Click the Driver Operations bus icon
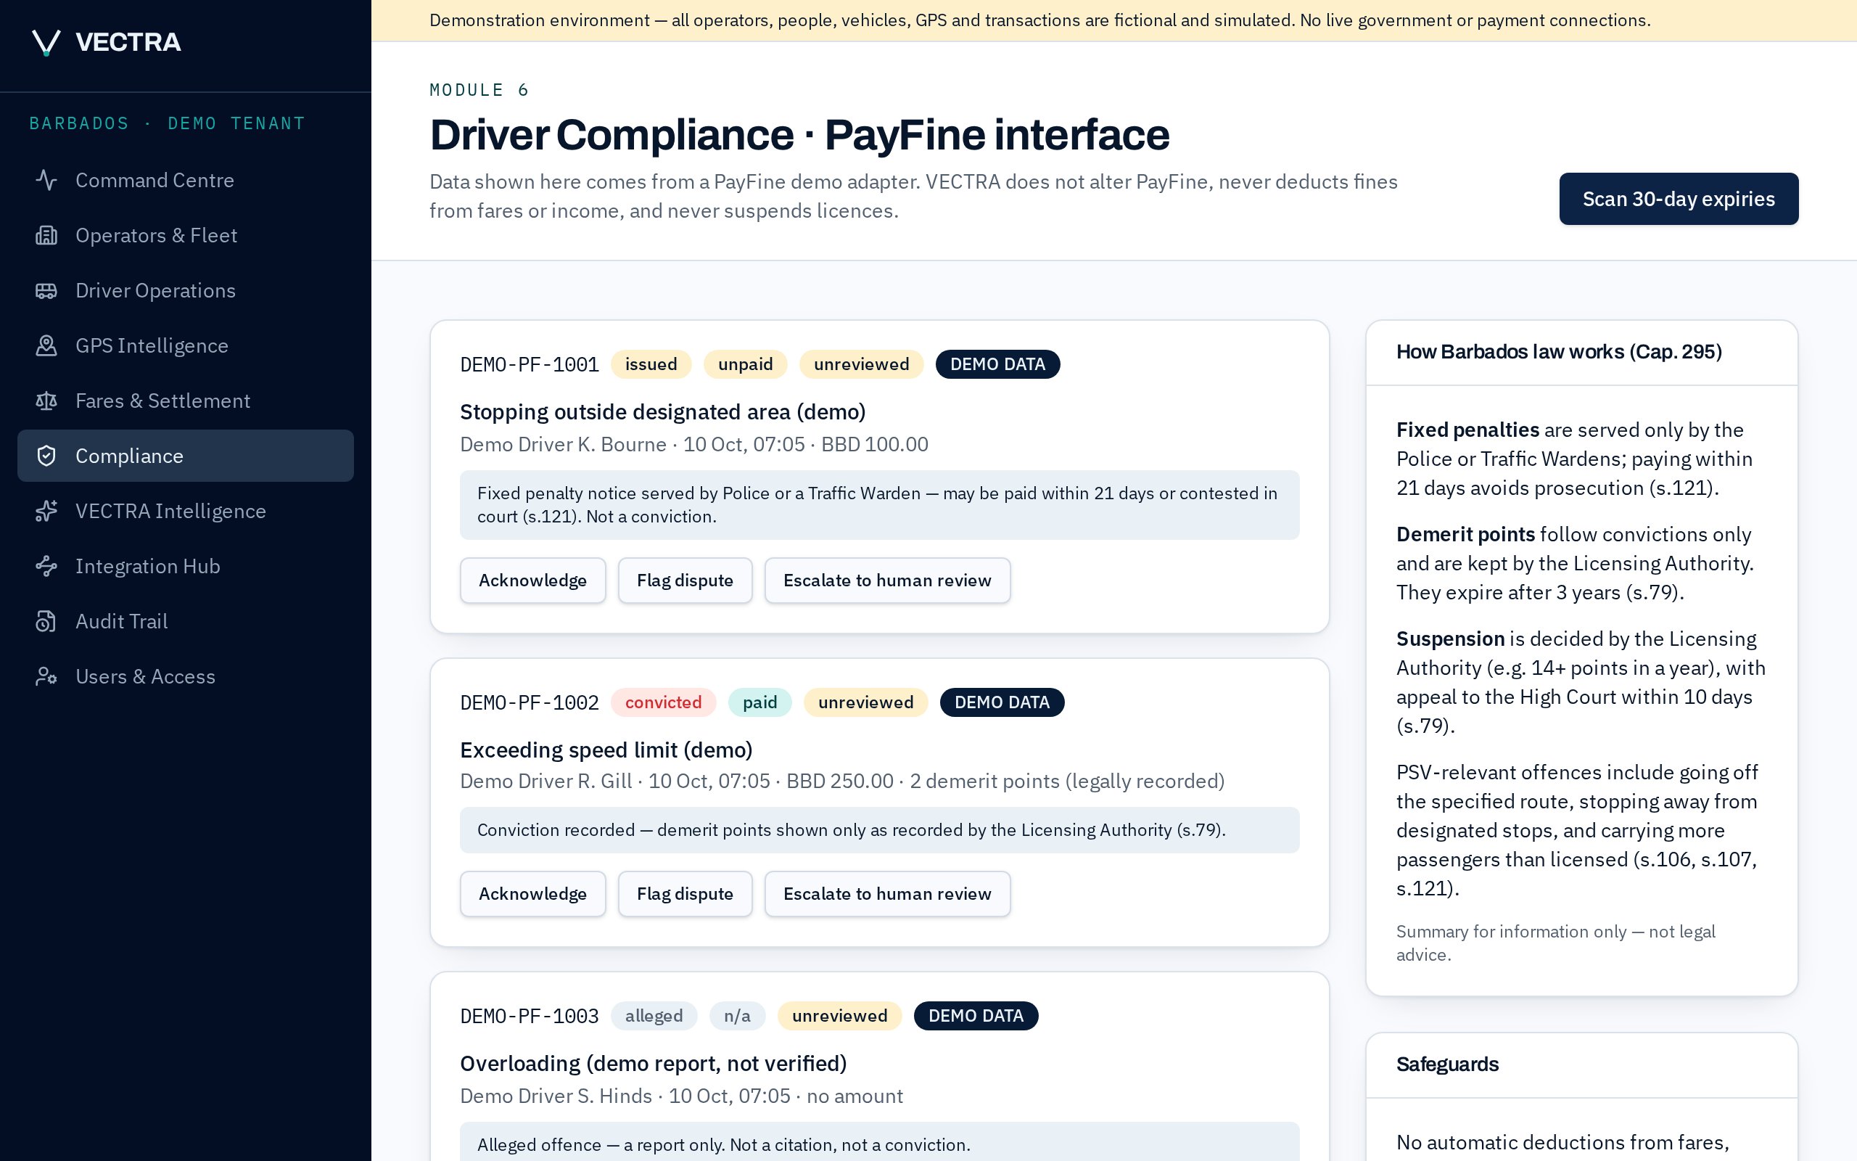The width and height of the screenshot is (1857, 1161). tap(46, 291)
